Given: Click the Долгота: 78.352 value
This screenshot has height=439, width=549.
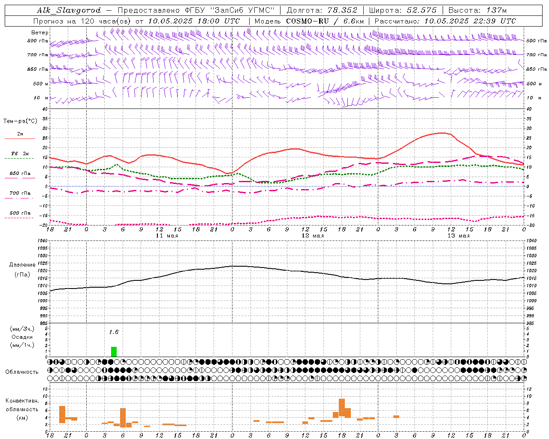Looking at the screenshot, I should click(322, 10).
